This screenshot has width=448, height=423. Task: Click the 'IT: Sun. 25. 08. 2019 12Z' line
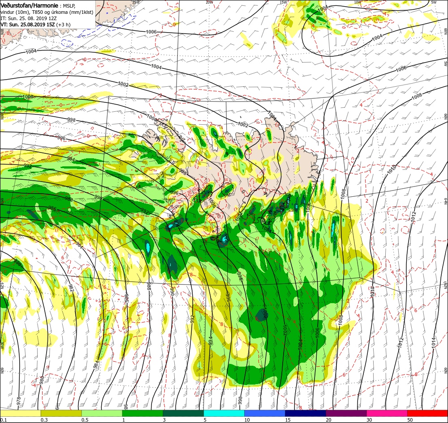[x=28, y=18]
